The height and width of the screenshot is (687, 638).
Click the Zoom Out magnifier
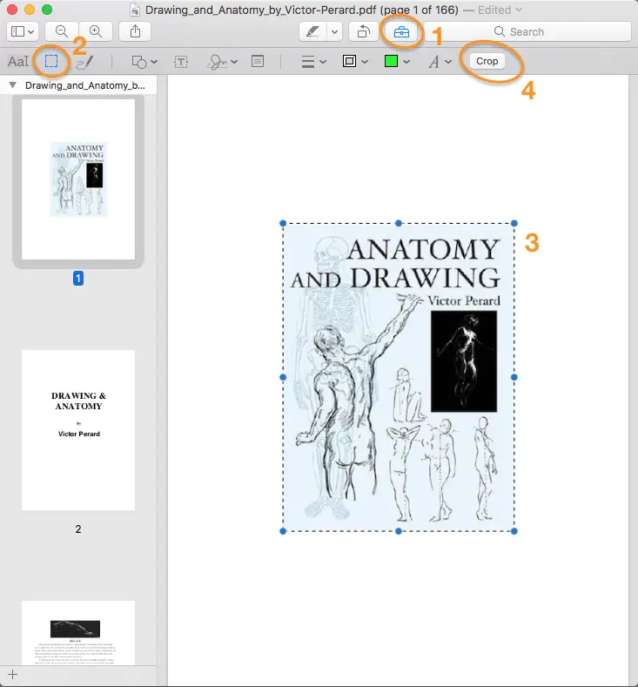click(62, 31)
